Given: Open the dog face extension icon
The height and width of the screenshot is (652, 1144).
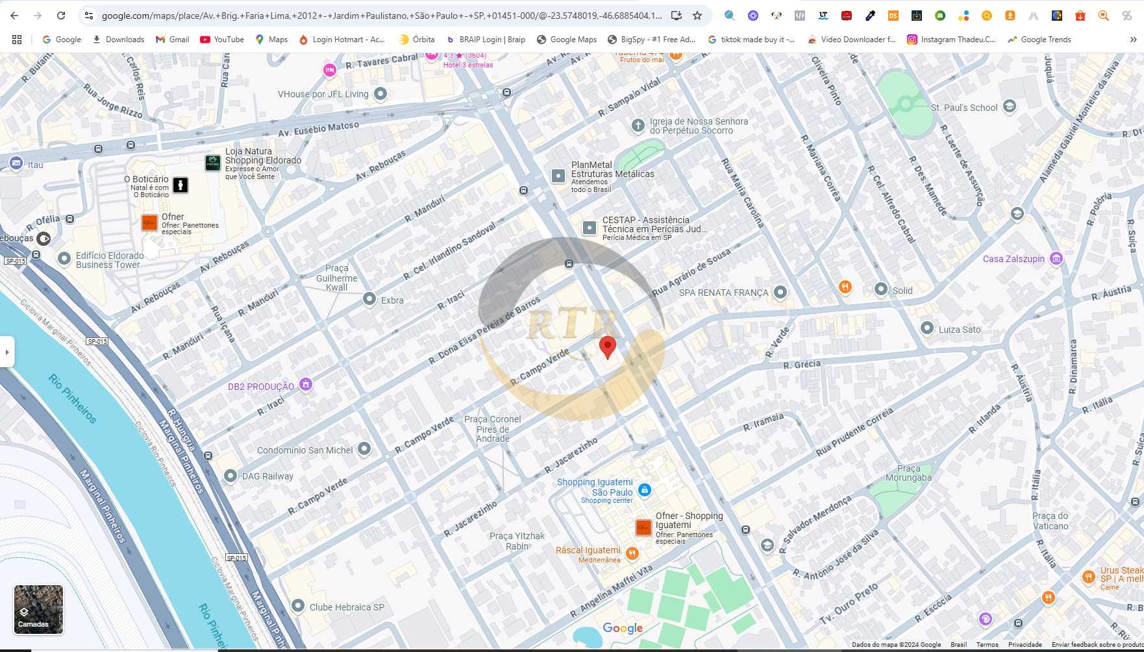Looking at the screenshot, I should (x=777, y=16).
